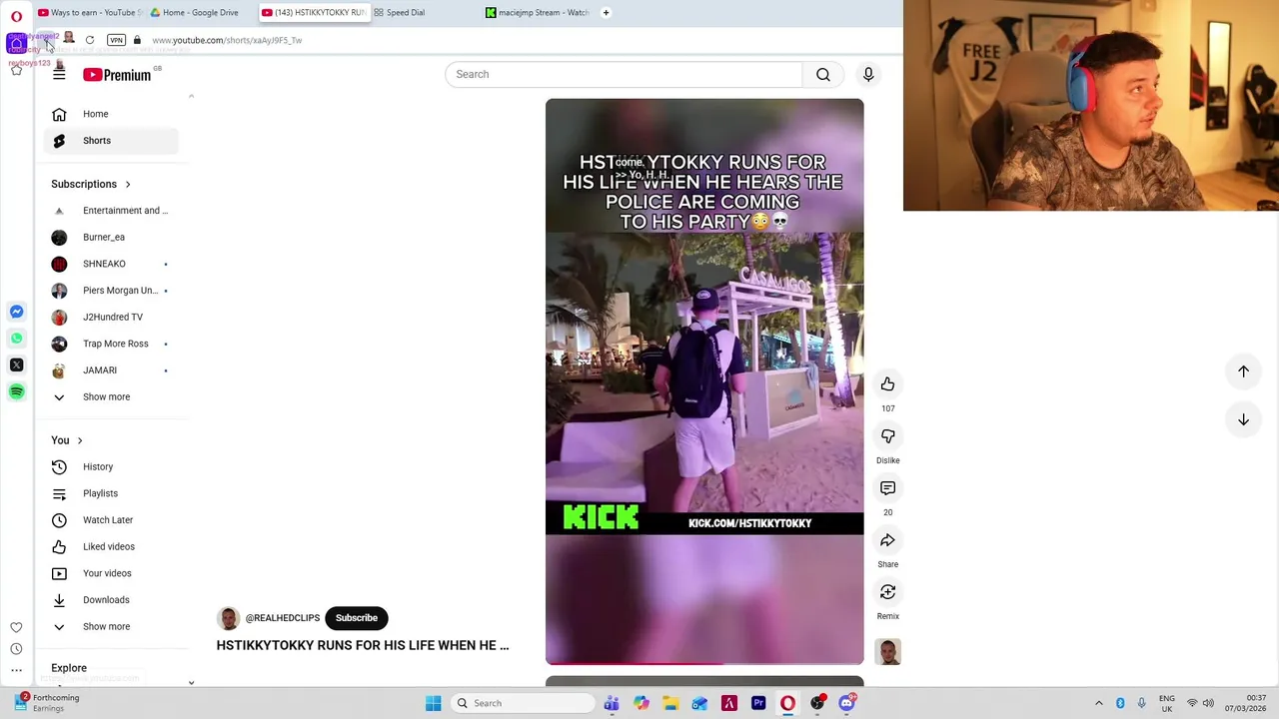
Task: Switch to maciejmp Stream tab
Action: [x=538, y=13]
